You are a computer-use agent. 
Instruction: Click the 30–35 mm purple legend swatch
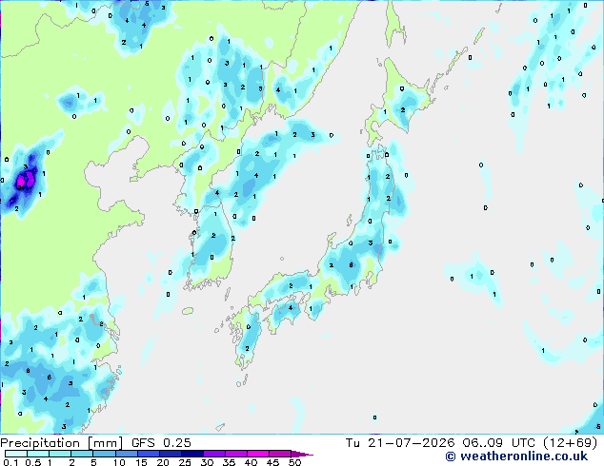(213, 454)
